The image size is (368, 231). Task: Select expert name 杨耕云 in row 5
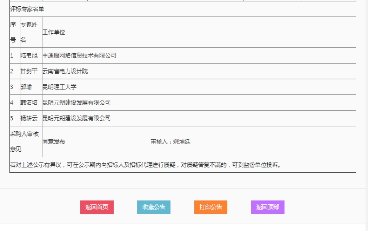pos(29,118)
